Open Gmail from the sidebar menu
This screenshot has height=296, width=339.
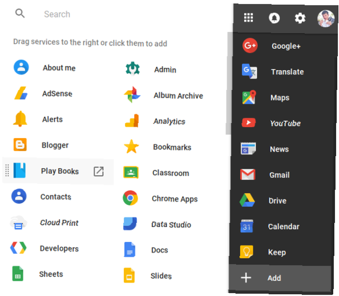[283, 175]
